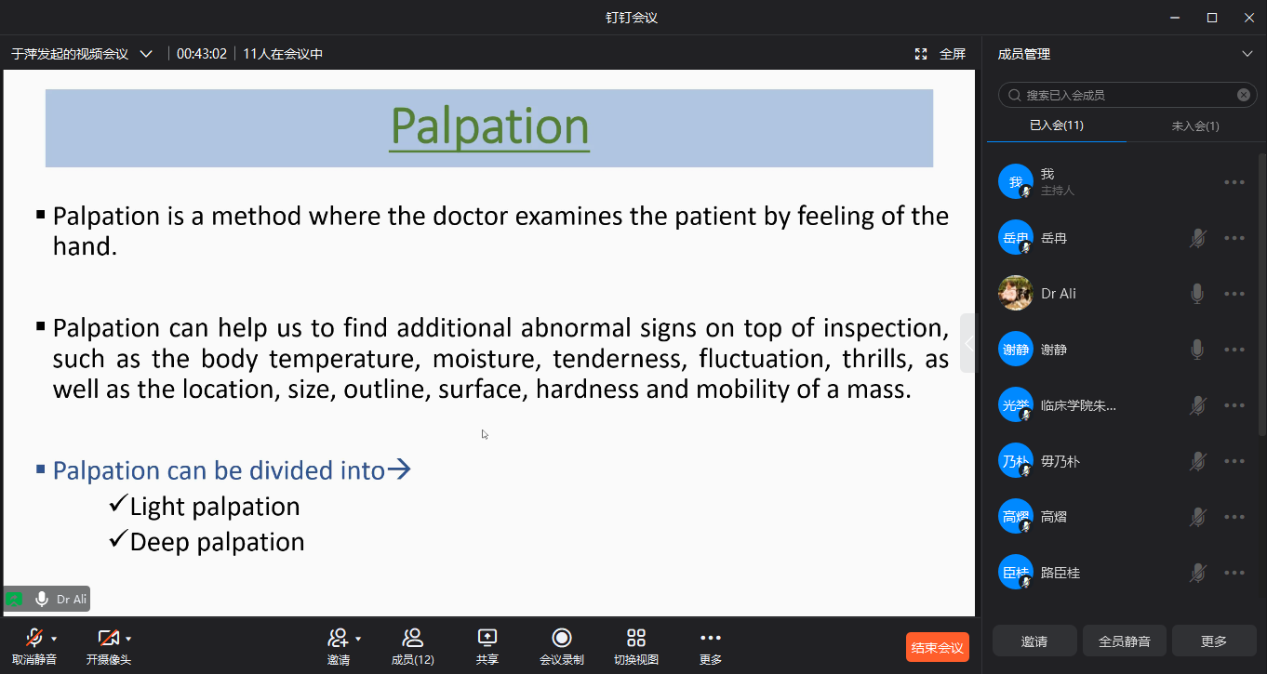
Task: Start screen sharing with 共享 icon
Action: pyautogui.click(x=487, y=638)
